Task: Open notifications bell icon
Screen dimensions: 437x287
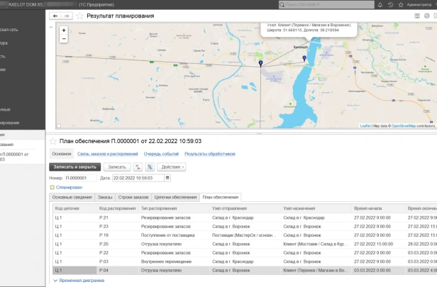Action: [380, 5]
